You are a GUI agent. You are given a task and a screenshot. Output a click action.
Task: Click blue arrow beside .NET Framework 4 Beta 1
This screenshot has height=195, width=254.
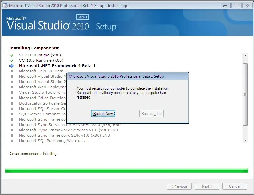[x=12, y=66]
